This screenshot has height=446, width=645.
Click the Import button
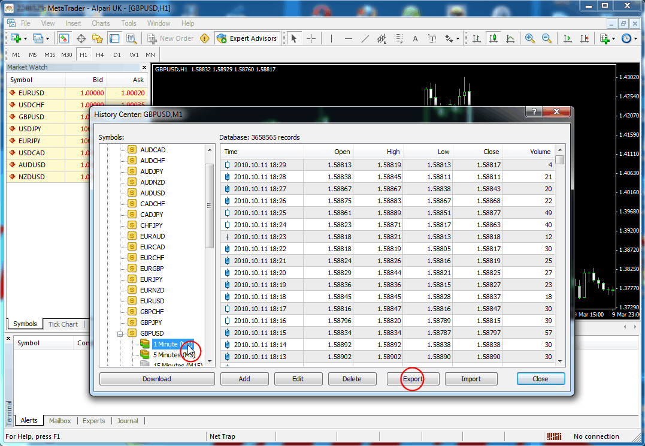471,379
